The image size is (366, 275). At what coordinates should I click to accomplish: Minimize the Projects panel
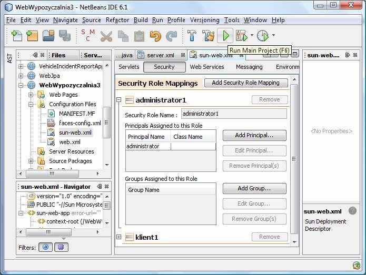pyautogui.click(x=35, y=55)
